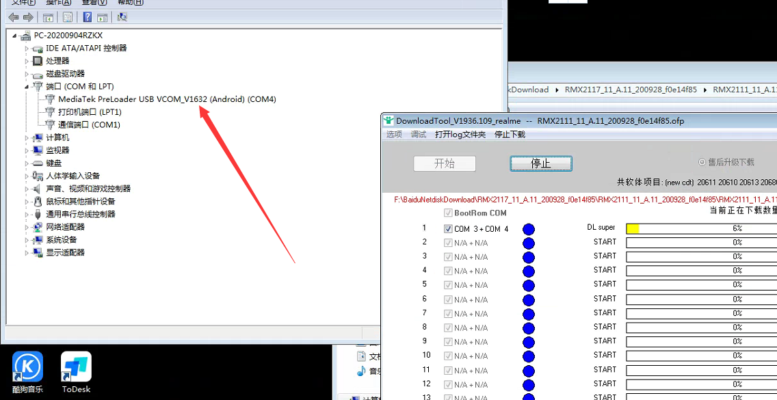Click the 开始 button
Image resolution: width=777 pixels, height=400 pixels.
[445, 163]
